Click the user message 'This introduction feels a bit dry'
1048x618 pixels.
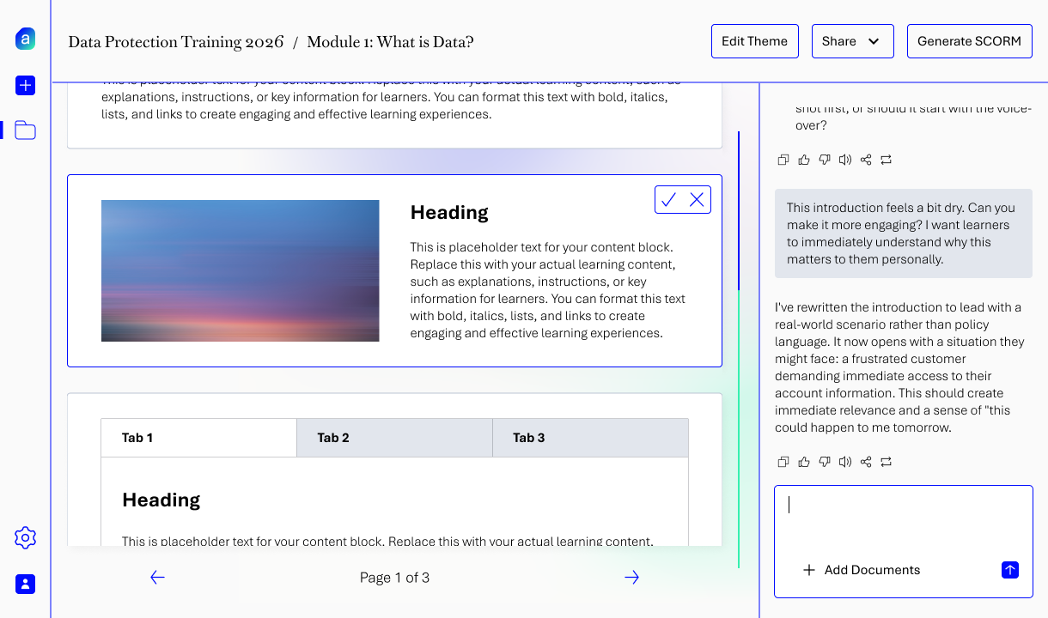tap(903, 233)
